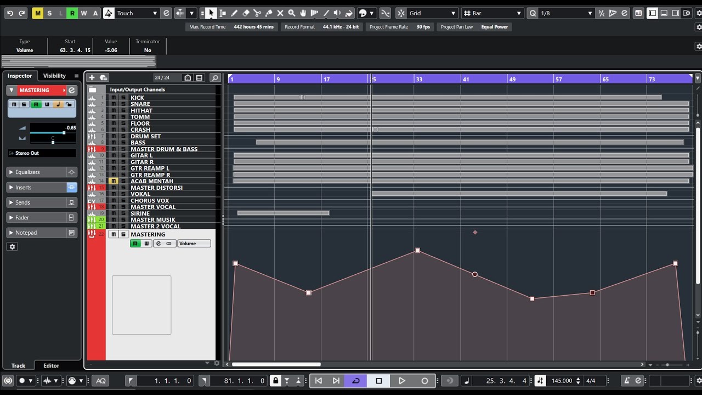This screenshot has width=702, height=395.
Task: Show or hide the lower zone
Action: pos(664,13)
